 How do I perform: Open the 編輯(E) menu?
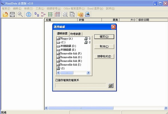(x=17, y=9)
